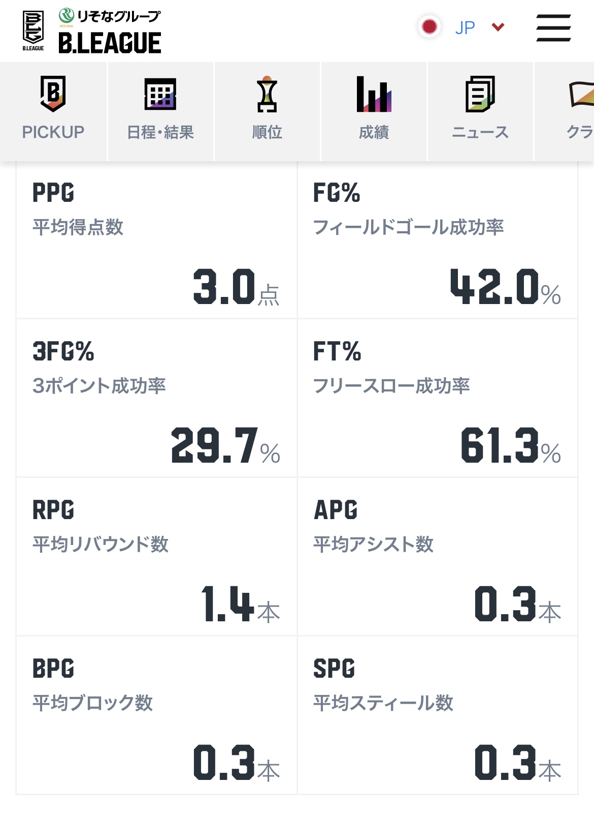
Task: Open the newspaper icon for ニュース
Action: point(480,94)
